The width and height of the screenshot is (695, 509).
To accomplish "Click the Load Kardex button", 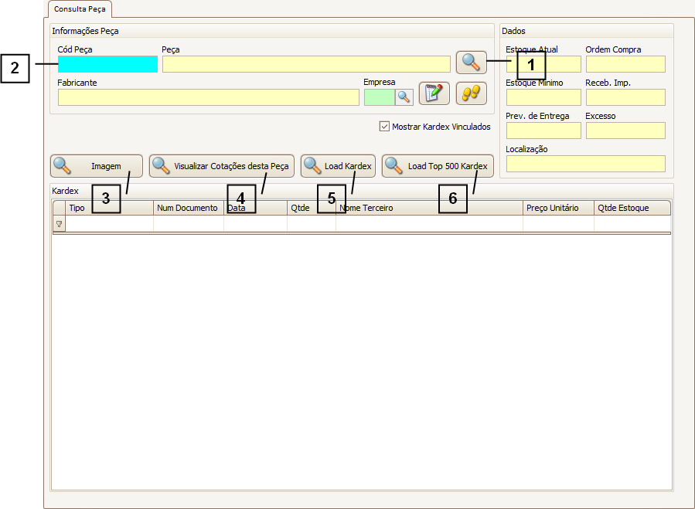I will point(338,166).
